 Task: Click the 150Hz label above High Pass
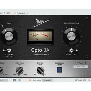(x=19, y=65)
